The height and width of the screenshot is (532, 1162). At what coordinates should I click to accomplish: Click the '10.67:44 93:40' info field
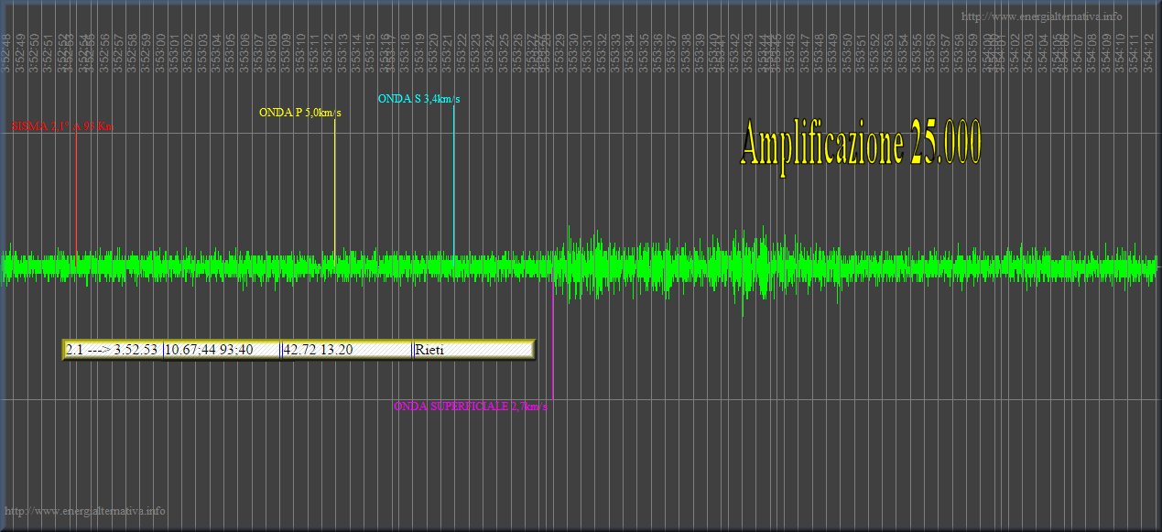(x=223, y=350)
